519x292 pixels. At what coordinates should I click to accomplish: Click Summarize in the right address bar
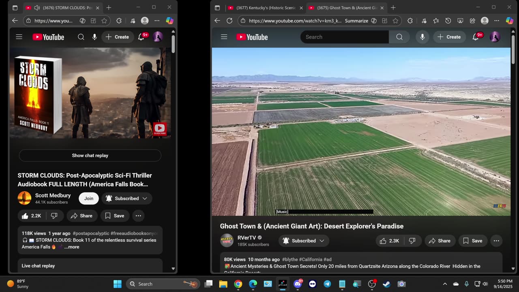click(356, 21)
